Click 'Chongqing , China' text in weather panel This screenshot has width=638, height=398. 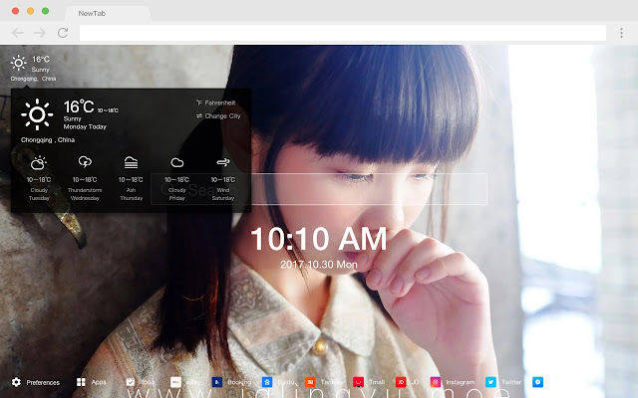click(x=48, y=140)
